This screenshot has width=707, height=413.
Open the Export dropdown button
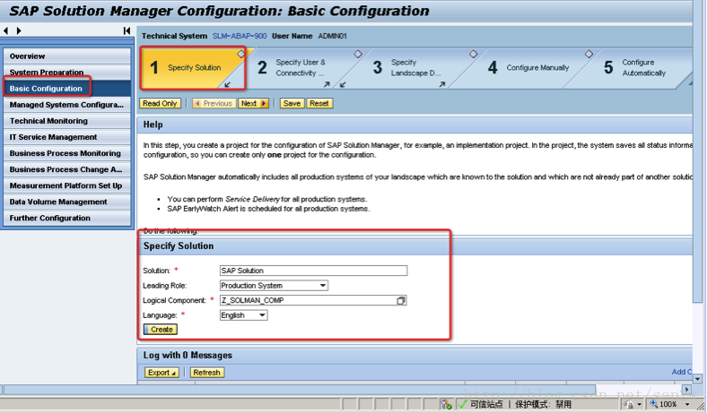[161, 373]
